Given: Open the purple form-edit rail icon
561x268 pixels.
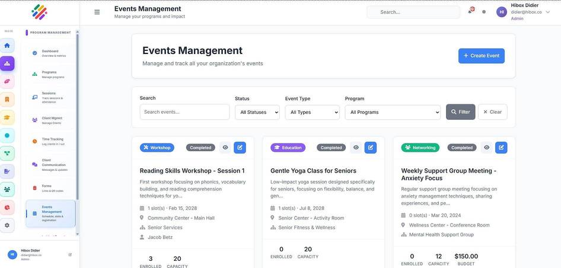Looking at the screenshot, I should (7, 171).
